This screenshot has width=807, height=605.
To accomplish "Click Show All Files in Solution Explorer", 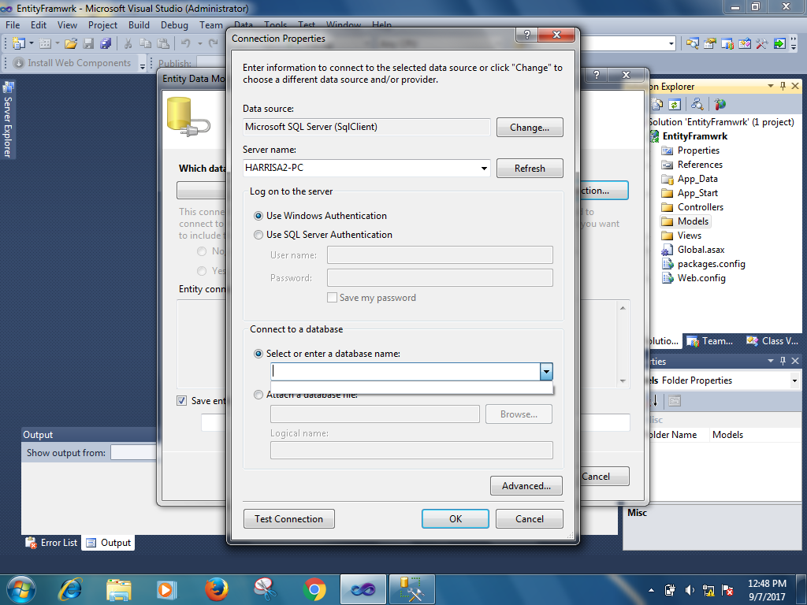I will (657, 105).
